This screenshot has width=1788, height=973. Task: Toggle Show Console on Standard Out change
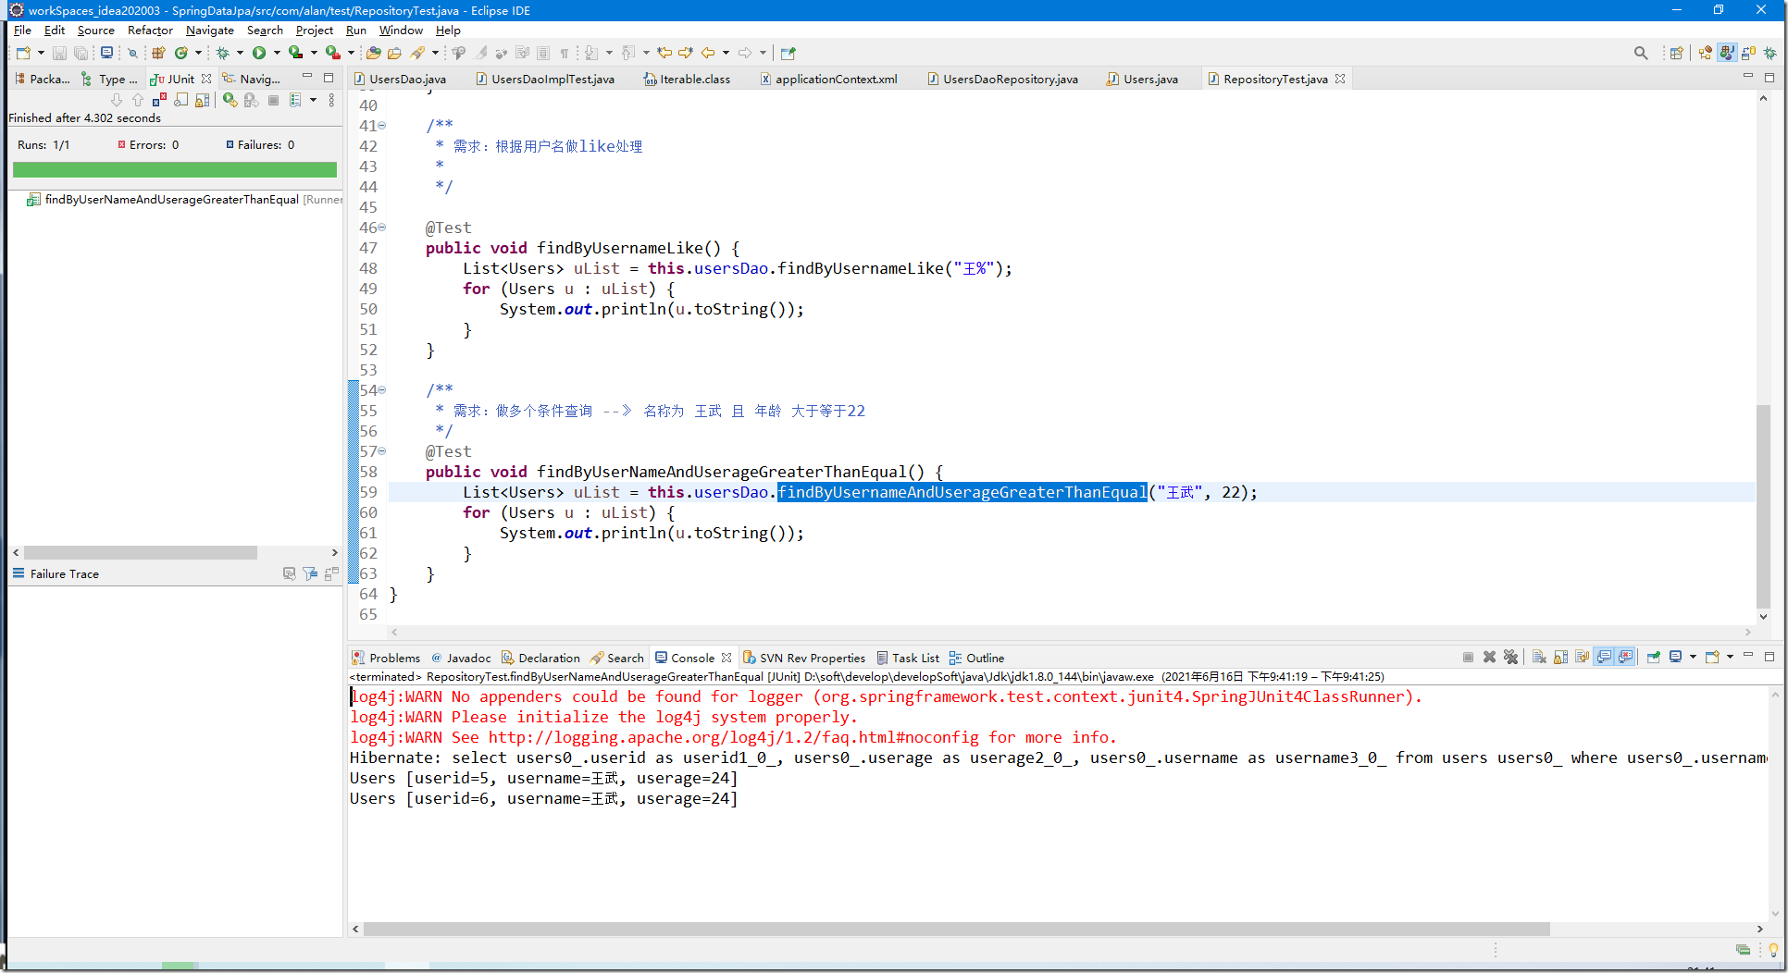[1604, 658]
